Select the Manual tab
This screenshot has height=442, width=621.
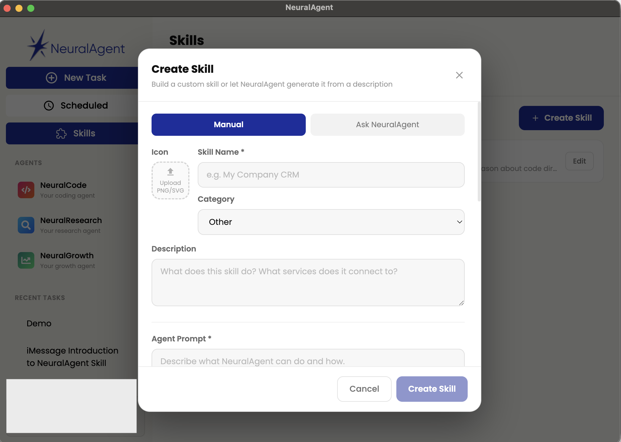(228, 125)
